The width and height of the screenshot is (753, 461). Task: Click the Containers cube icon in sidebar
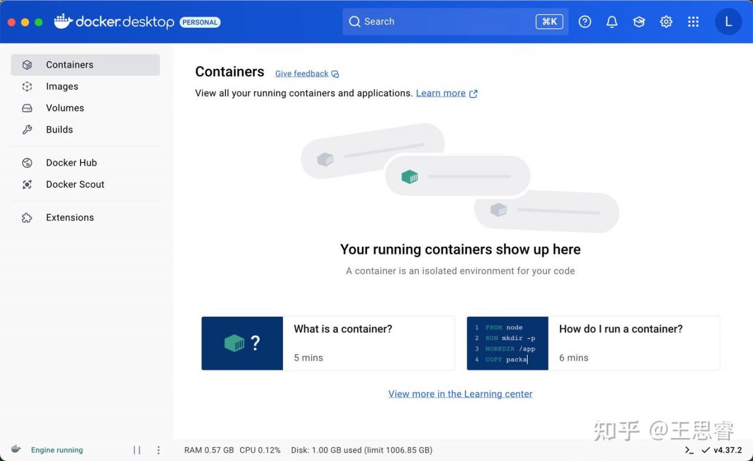27,65
